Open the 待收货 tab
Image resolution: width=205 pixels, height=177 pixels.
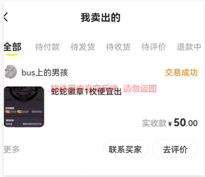point(118,47)
